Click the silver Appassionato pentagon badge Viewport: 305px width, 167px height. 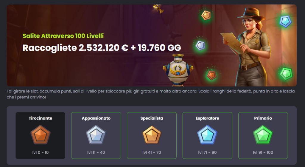click(x=96, y=135)
